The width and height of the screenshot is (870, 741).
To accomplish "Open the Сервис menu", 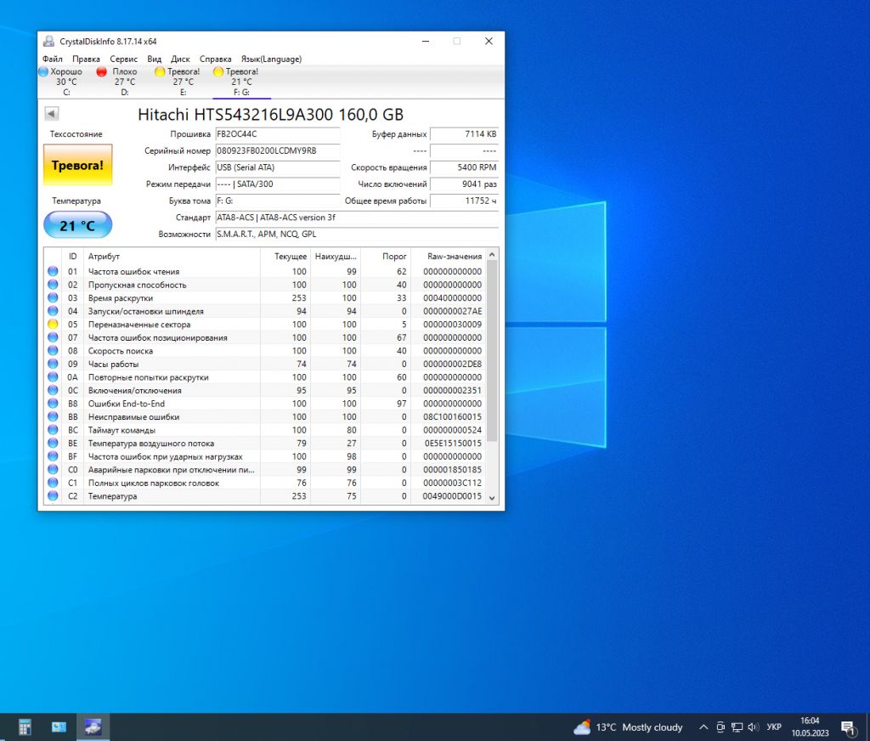I will tap(123, 59).
